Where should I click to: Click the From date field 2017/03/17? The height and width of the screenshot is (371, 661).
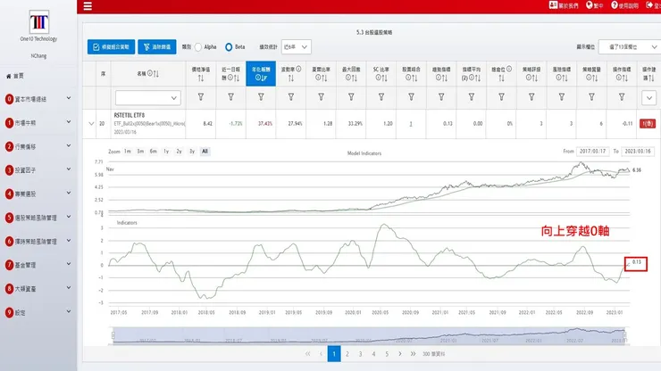point(592,152)
